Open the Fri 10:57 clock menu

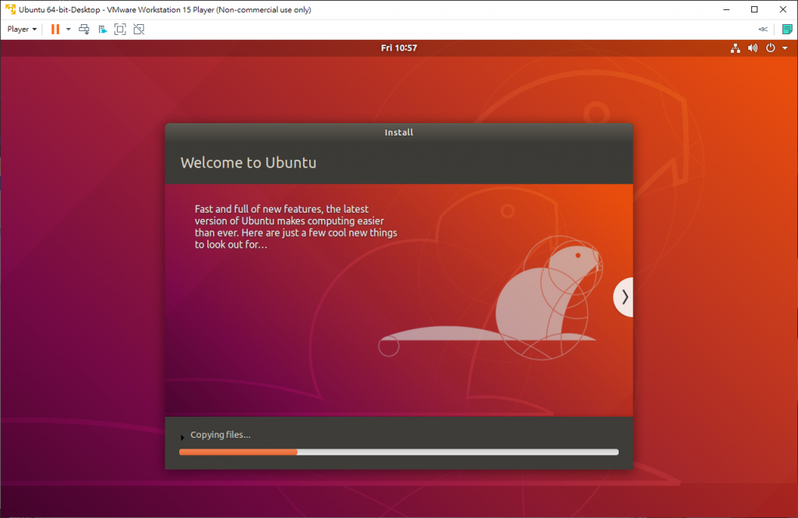click(399, 48)
